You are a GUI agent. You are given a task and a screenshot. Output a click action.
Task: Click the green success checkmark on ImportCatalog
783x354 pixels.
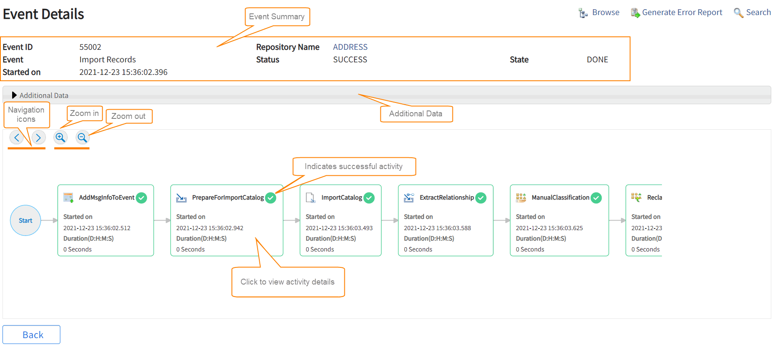tap(369, 198)
